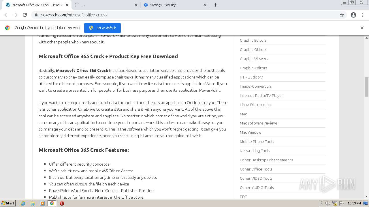The image size is (369, 207).
Task: Click the 10:53 PM system clock
Action: click(354, 203)
